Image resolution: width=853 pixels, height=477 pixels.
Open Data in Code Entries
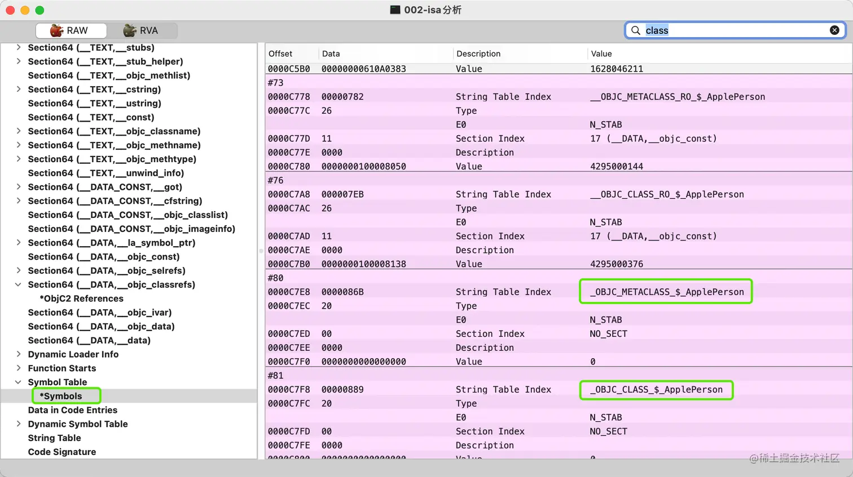(x=73, y=410)
